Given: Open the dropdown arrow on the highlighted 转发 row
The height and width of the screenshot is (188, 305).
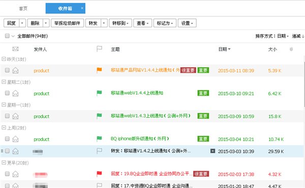Looking at the screenshot, I should pos(213,151).
